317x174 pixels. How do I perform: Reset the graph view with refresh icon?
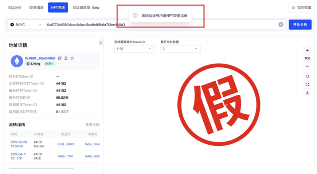307,76
